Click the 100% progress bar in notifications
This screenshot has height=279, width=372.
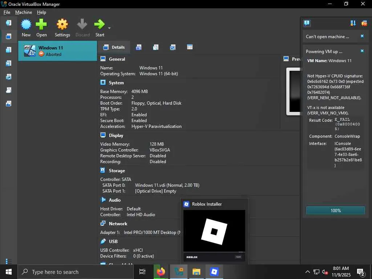coord(335,210)
